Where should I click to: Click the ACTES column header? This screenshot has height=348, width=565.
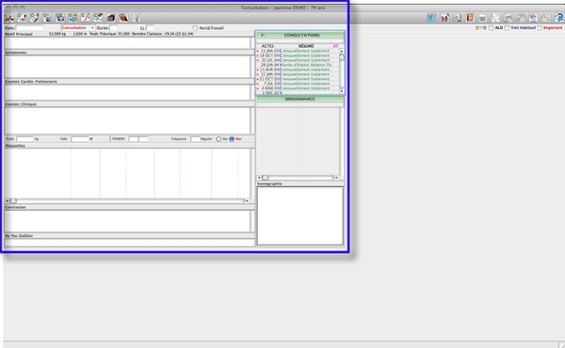point(267,46)
